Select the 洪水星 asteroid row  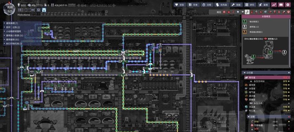[x=267, y=107]
